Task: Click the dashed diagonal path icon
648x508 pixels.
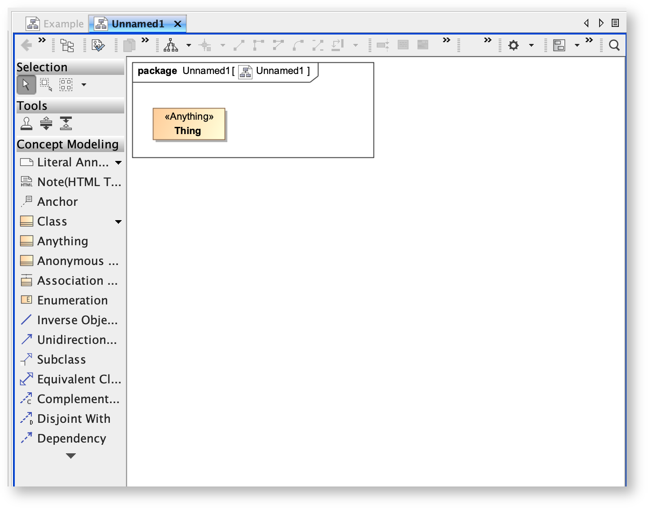Action: pos(318,45)
